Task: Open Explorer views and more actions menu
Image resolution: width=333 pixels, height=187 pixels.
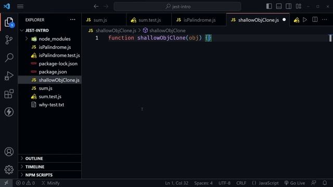Action: pyautogui.click(x=73, y=20)
